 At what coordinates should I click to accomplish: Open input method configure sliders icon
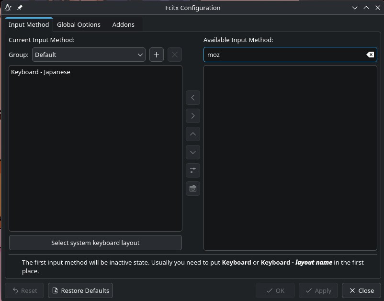click(x=193, y=170)
